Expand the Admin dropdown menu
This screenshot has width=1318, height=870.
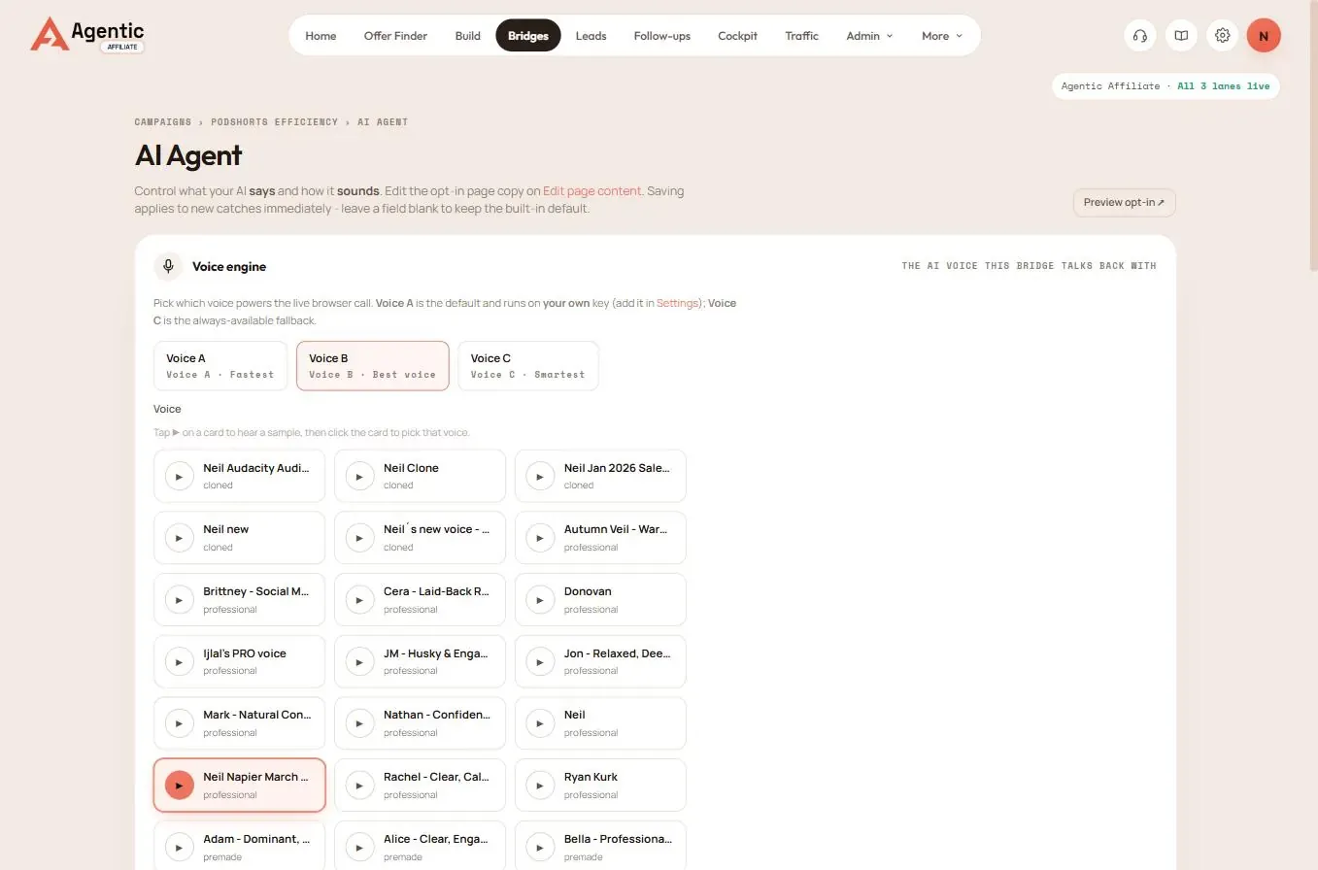point(869,36)
